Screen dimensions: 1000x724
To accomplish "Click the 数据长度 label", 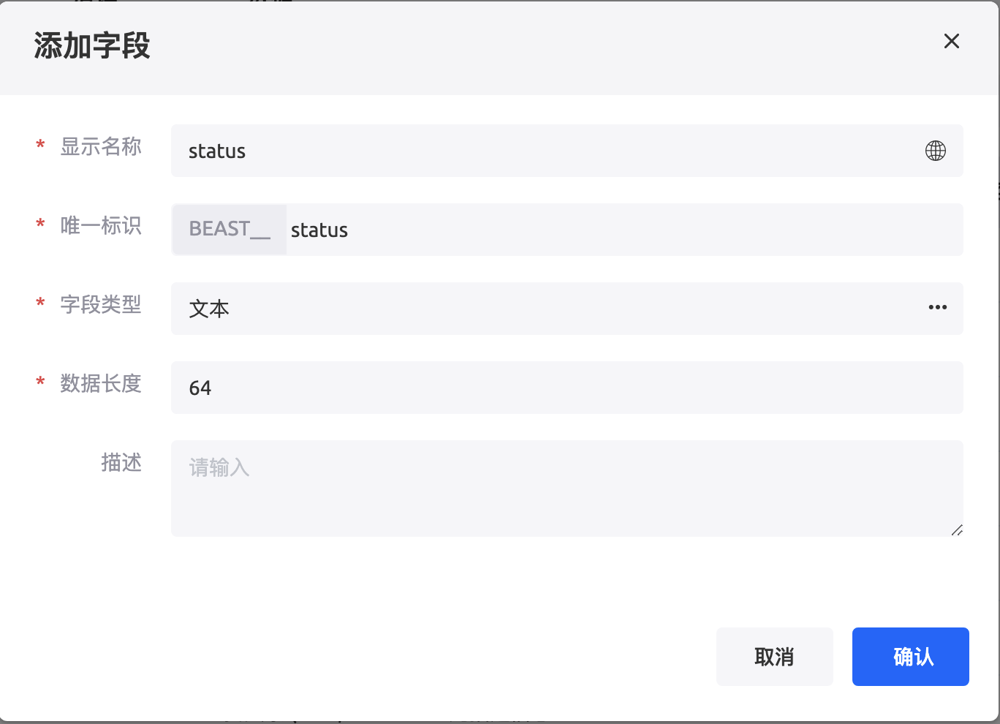I will click(101, 384).
